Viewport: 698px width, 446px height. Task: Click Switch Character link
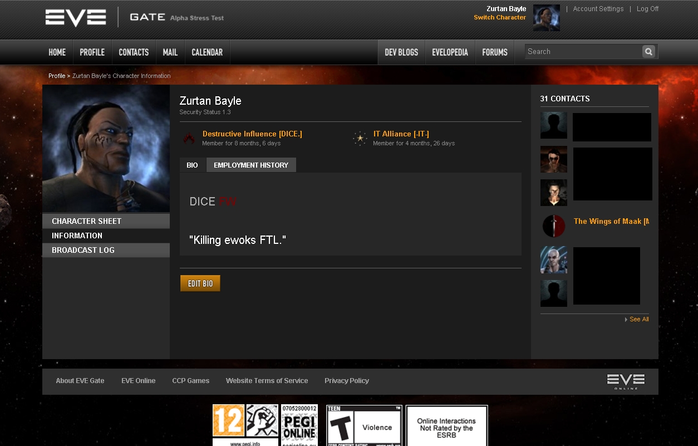(x=500, y=17)
